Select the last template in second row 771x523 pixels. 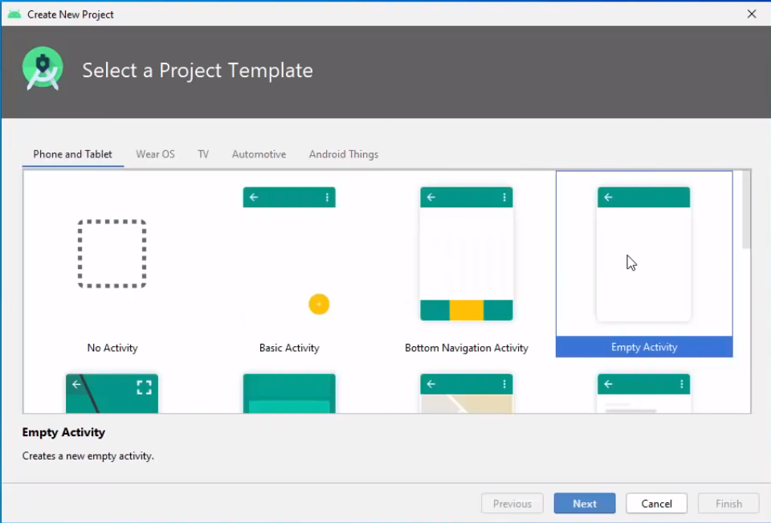pos(643,393)
